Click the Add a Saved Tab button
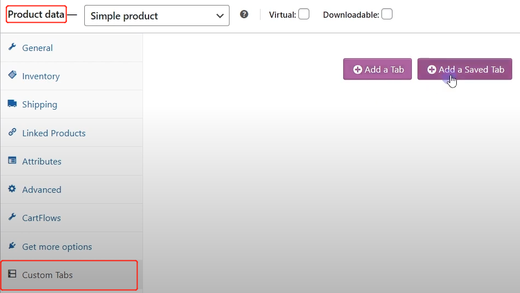This screenshot has width=520, height=293. tap(465, 69)
